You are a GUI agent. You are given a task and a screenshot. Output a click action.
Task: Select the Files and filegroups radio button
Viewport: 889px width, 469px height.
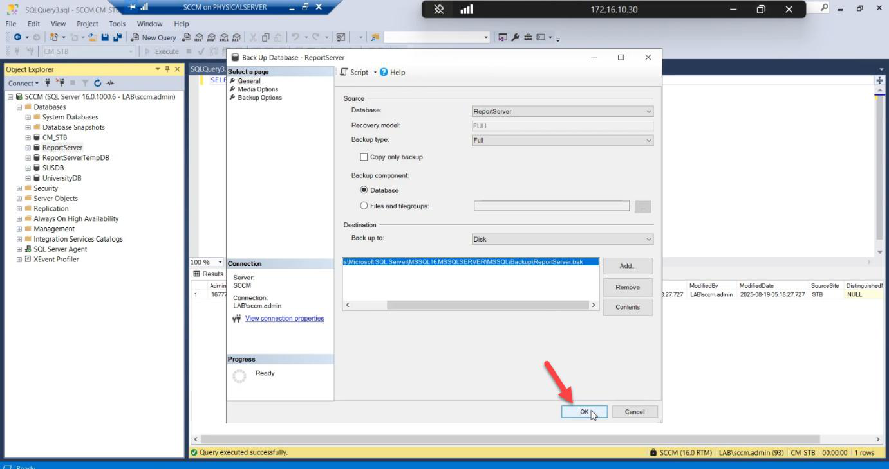364,206
